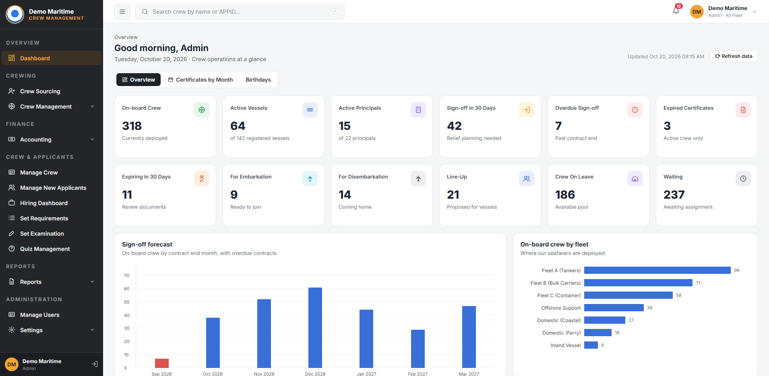This screenshot has width=769, height=376.
Task: Click the Expired Certificates file icon
Action: pos(743,110)
